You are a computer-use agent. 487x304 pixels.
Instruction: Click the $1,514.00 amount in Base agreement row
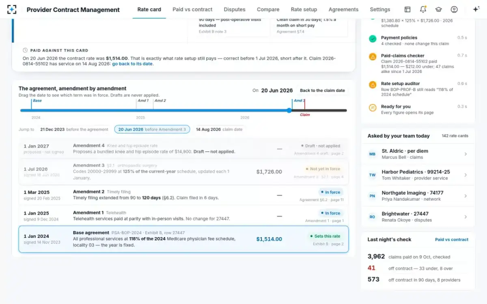(269, 239)
